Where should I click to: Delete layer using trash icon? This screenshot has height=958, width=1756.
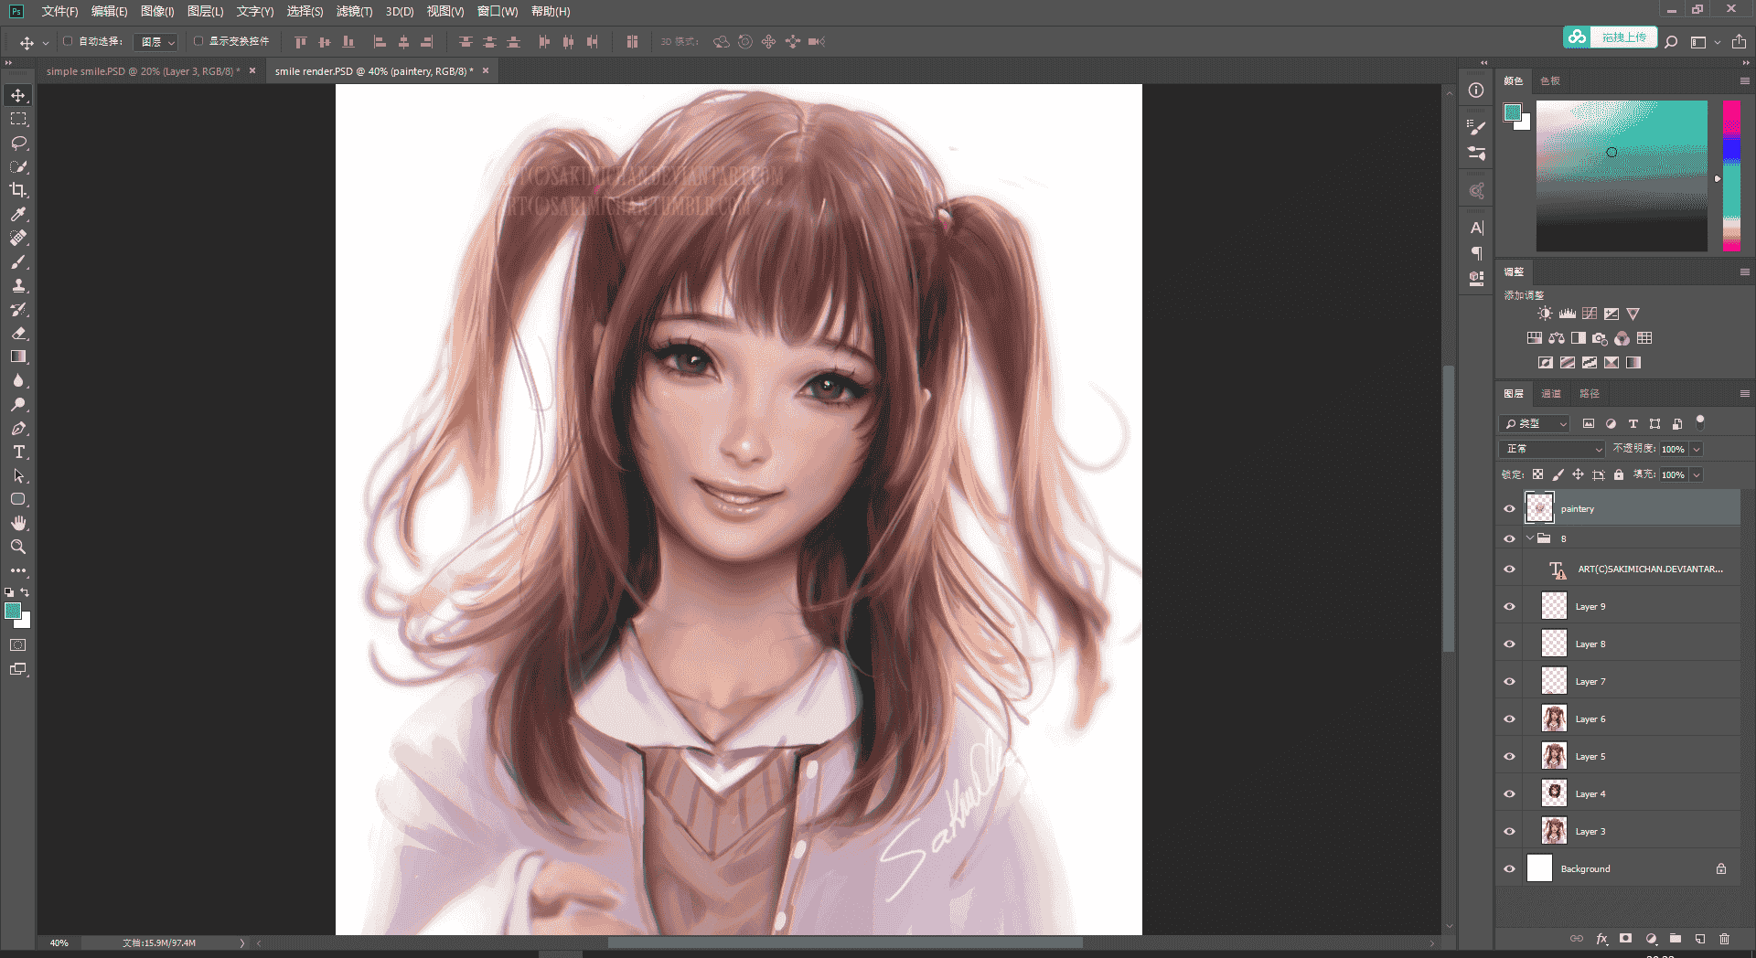coord(1724,939)
